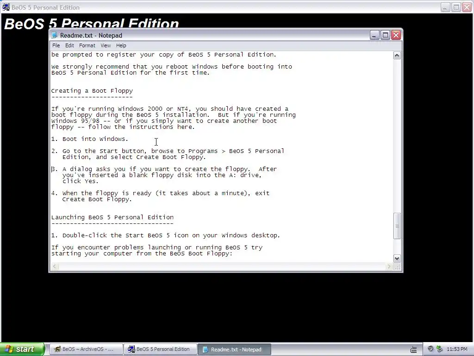Click 'Edition, and select Create Boot Floppy.' line
Image resolution: width=474 pixels, height=356 pixels.
pos(134,157)
